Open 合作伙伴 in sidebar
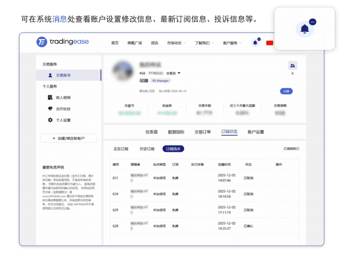This screenshot has width=343, height=256. point(63,109)
